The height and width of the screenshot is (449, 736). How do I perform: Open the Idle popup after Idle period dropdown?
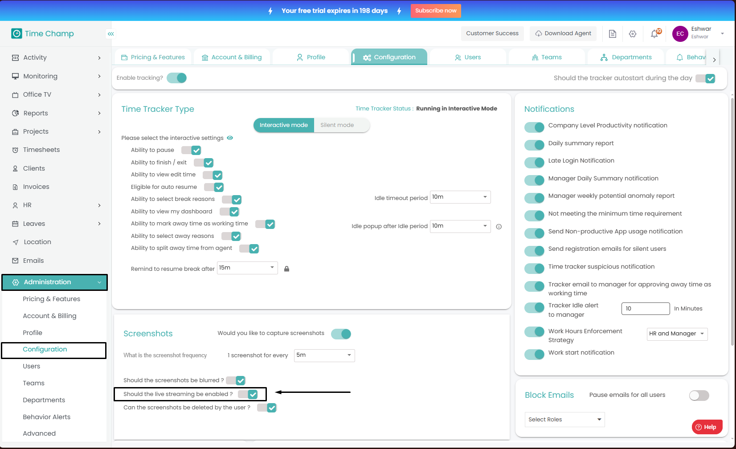pos(460,226)
